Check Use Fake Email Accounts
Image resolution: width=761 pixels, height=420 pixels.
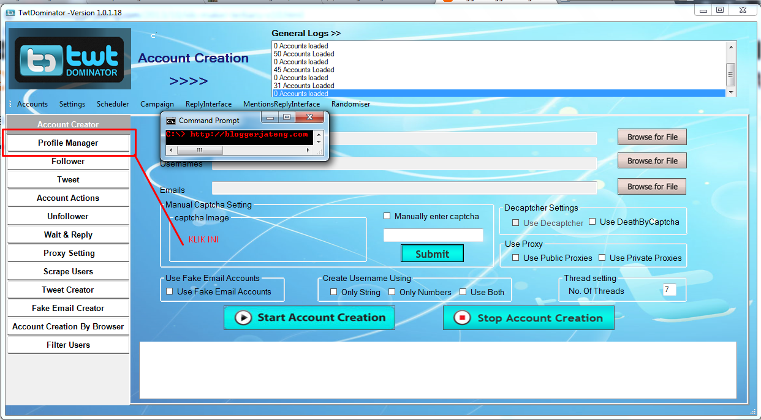pos(170,291)
